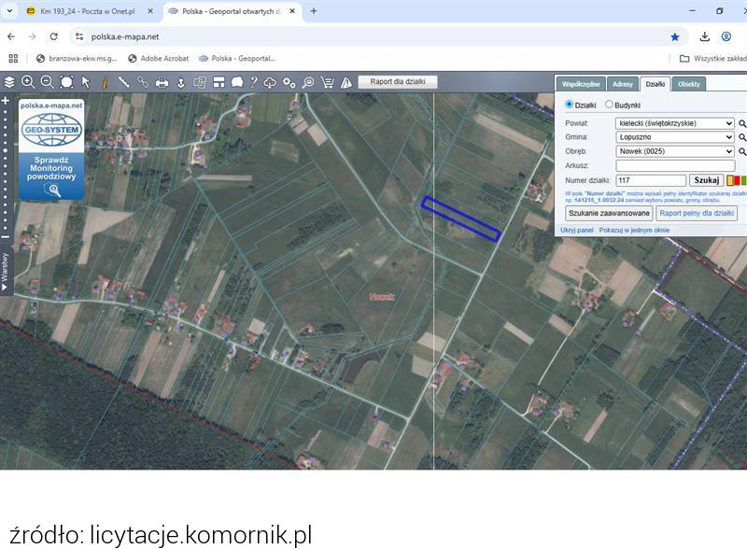Screen dimensions: 747x549
Task: Select the arrow pointer tool
Action: point(85,82)
